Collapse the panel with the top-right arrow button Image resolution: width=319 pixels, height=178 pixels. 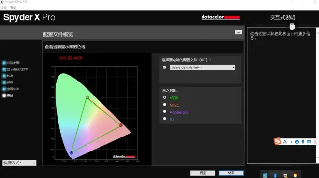click(238, 32)
